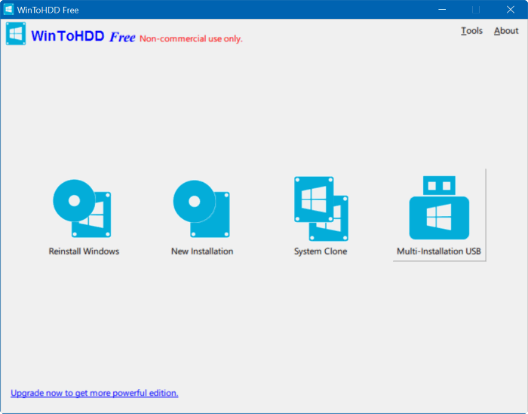Screen dimensions: 528x414
Task: Close the WinToHDD Free window
Action: (x=511, y=9)
